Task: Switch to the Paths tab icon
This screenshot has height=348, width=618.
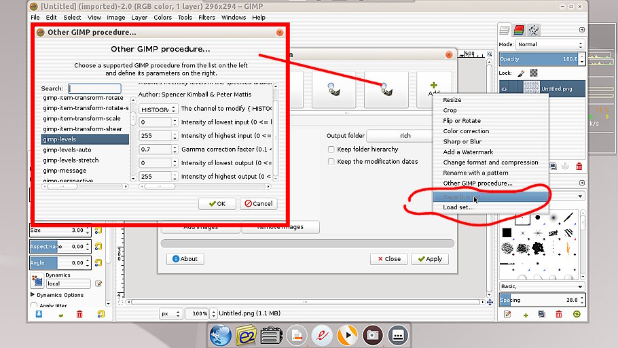Action: coord(534,30)
